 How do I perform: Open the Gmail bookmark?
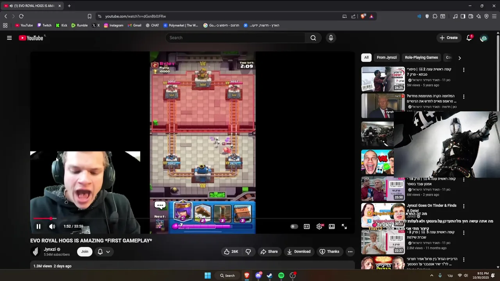[134, 25]
